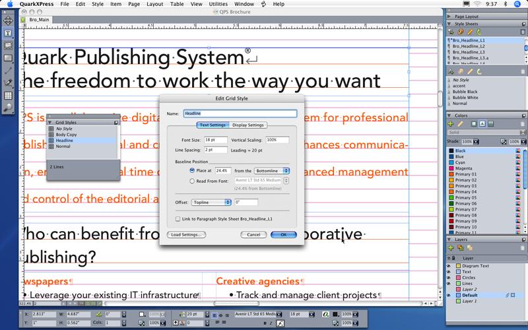Collapse the Style Sheets palette
This screenshot has width=528, height=330.
click(x=449, y=24)
